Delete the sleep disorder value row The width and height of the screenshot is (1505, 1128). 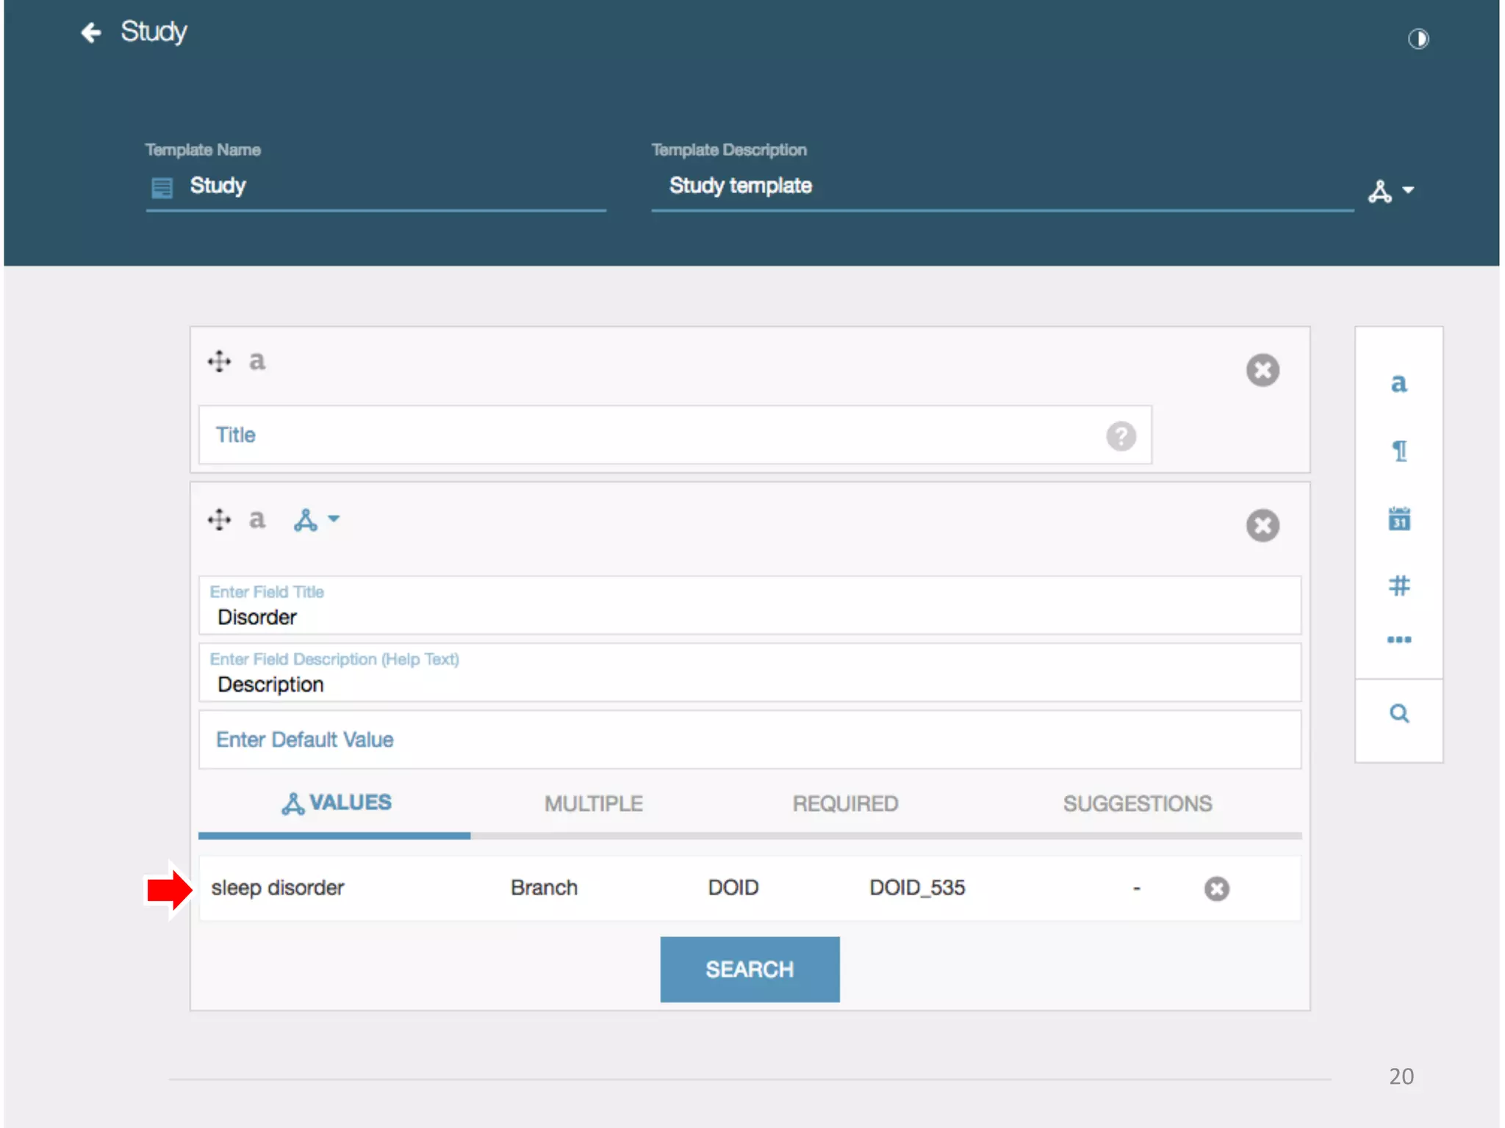pyautogui.click(x=1216, y=889)
